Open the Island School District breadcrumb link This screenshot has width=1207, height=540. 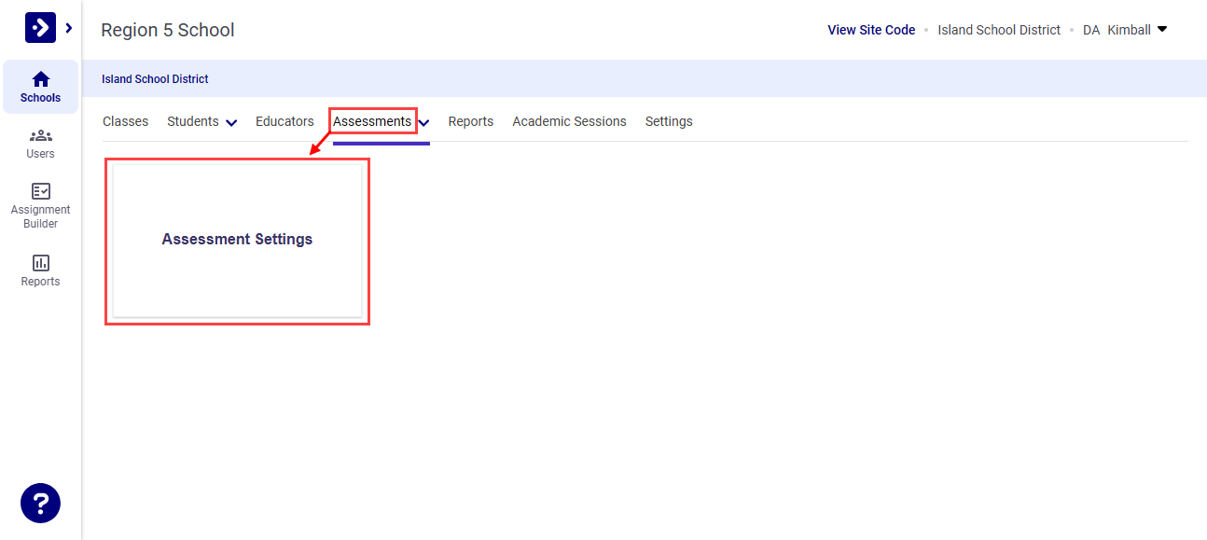(155, 78)
